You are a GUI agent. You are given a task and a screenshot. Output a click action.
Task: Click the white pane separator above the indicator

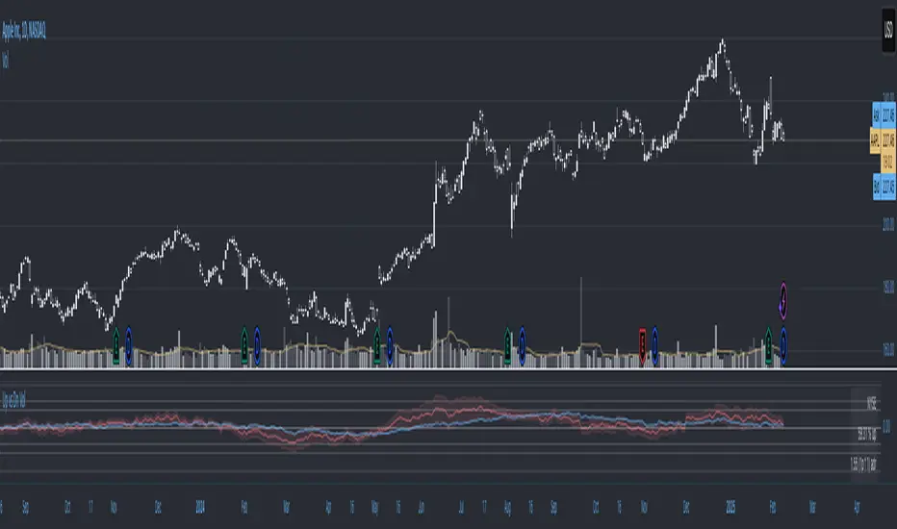click(448, 369)
